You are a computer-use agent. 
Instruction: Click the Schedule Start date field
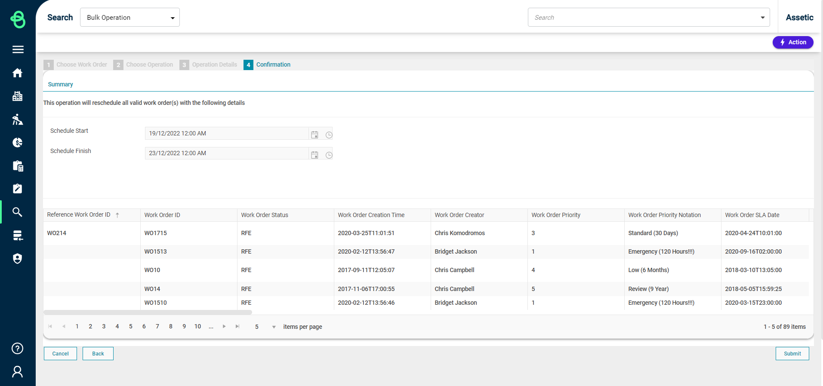point(227,133)
